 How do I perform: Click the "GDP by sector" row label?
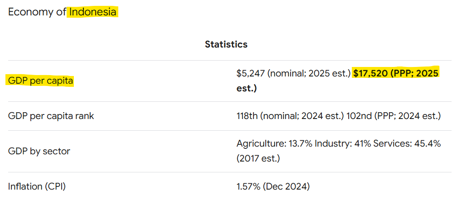pyautogui.click(x=39, y=151)
